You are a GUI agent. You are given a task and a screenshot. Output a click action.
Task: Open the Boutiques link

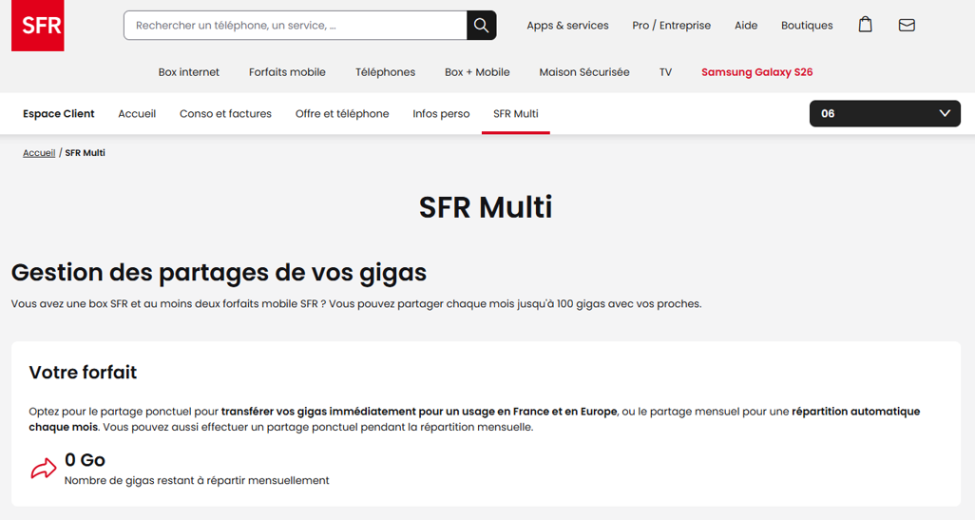(x=807, y=26)
